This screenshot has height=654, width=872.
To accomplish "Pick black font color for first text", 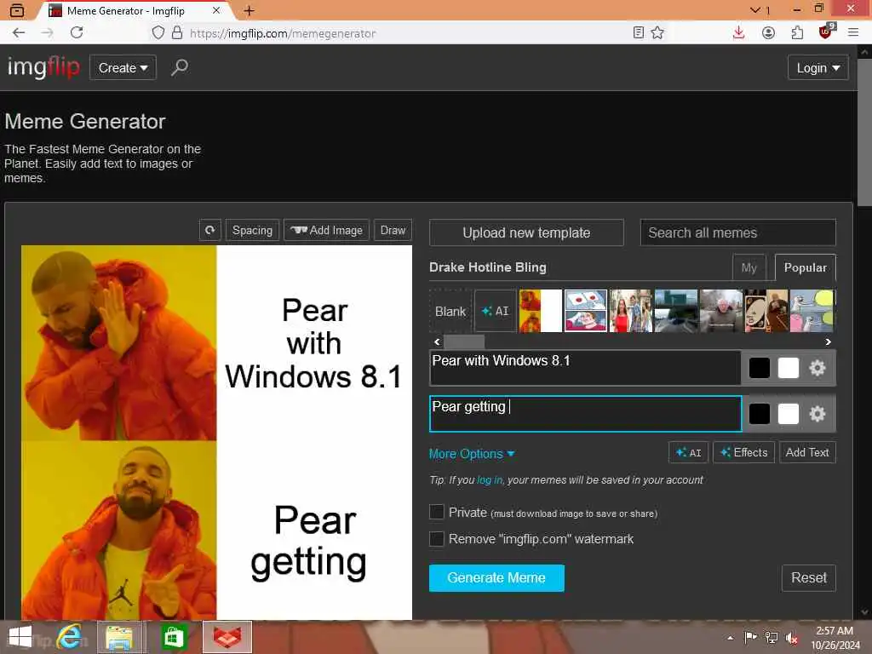I will click(759, 368).
